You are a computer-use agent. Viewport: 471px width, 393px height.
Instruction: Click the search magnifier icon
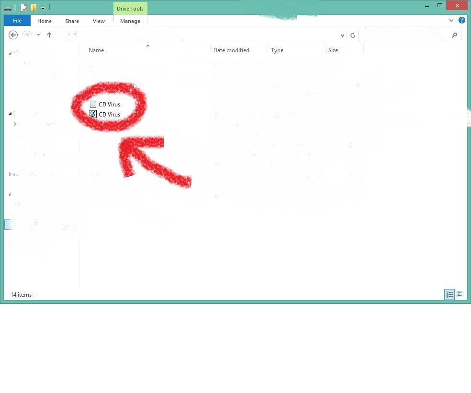click(x=455, y=35)
